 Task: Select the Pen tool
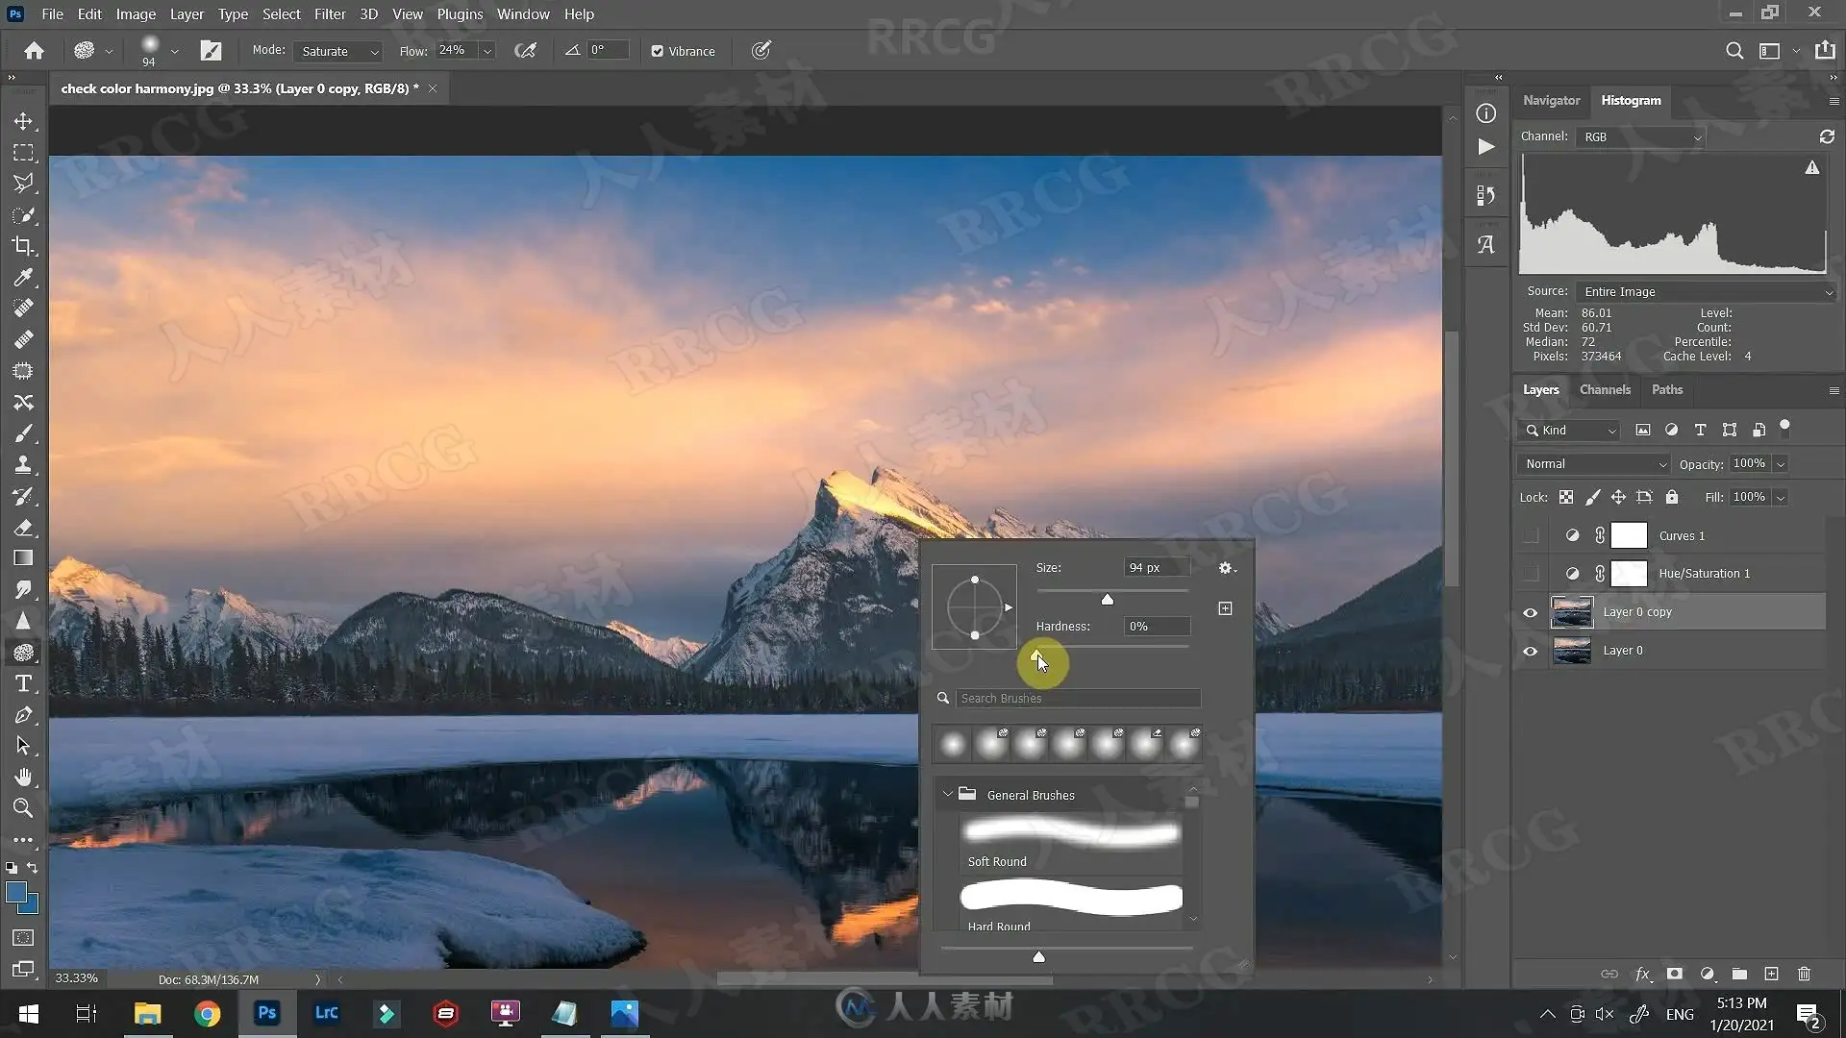pos(23,715)
